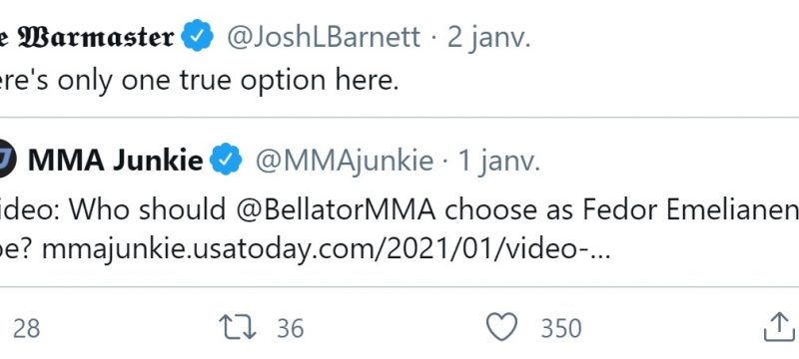
Task: Click the 2 janv. tweet timestamp
Action: coord(489,37)
